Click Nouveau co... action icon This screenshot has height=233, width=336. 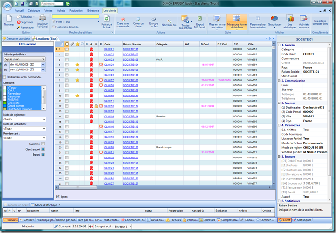[169, 21]
